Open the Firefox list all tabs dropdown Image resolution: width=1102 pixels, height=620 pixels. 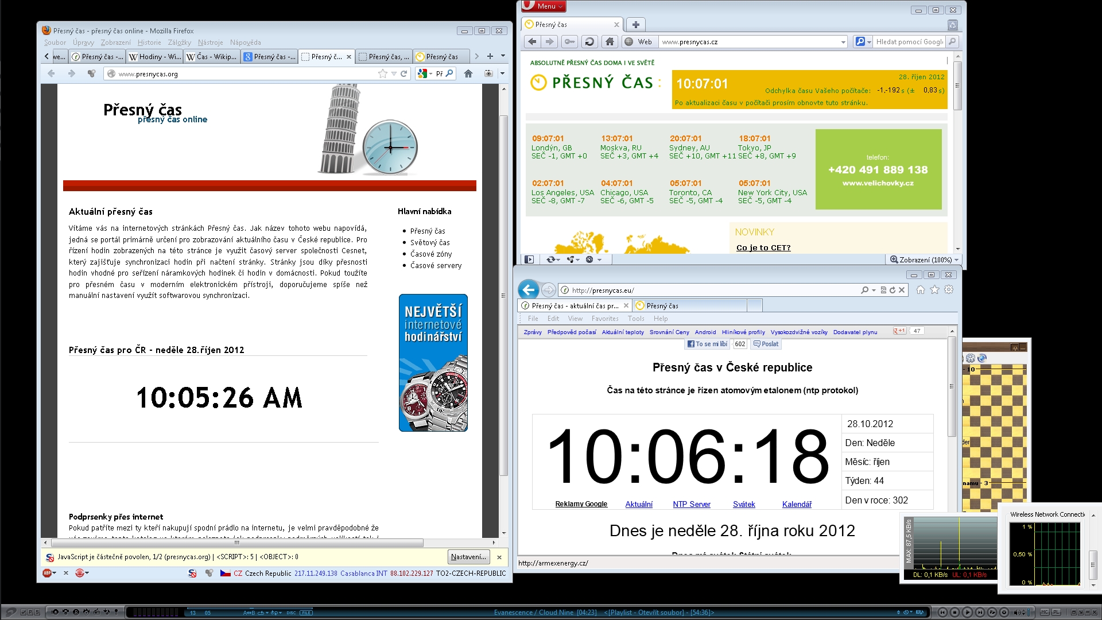point(503,56)
